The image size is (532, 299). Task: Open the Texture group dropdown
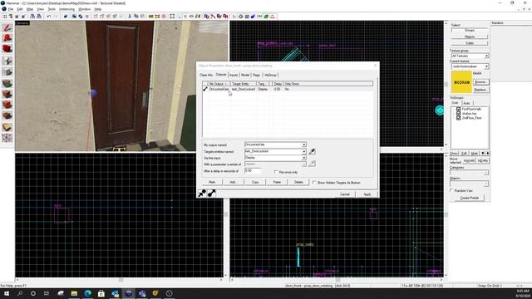point(486,56)
